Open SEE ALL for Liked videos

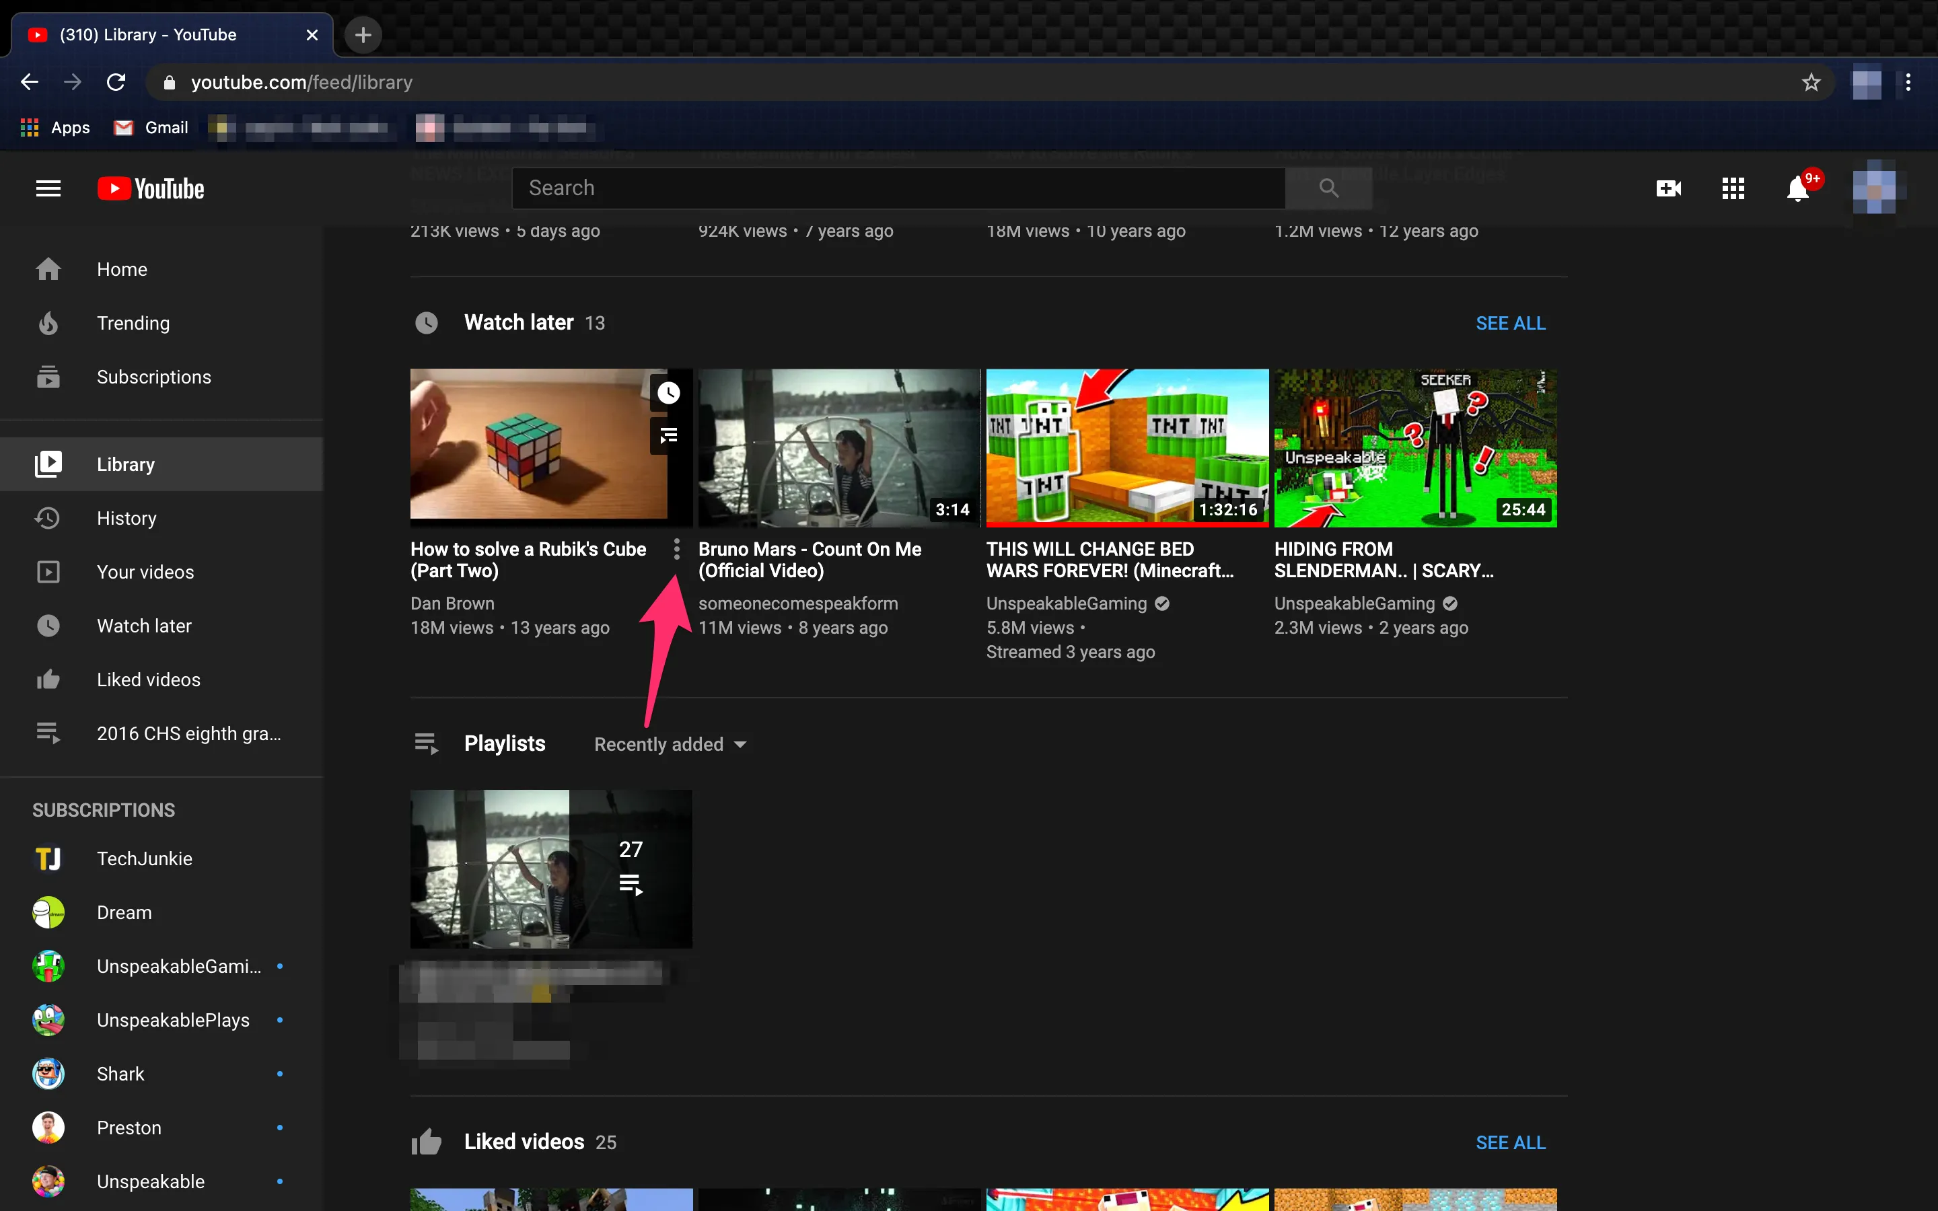point(1511,1141)
